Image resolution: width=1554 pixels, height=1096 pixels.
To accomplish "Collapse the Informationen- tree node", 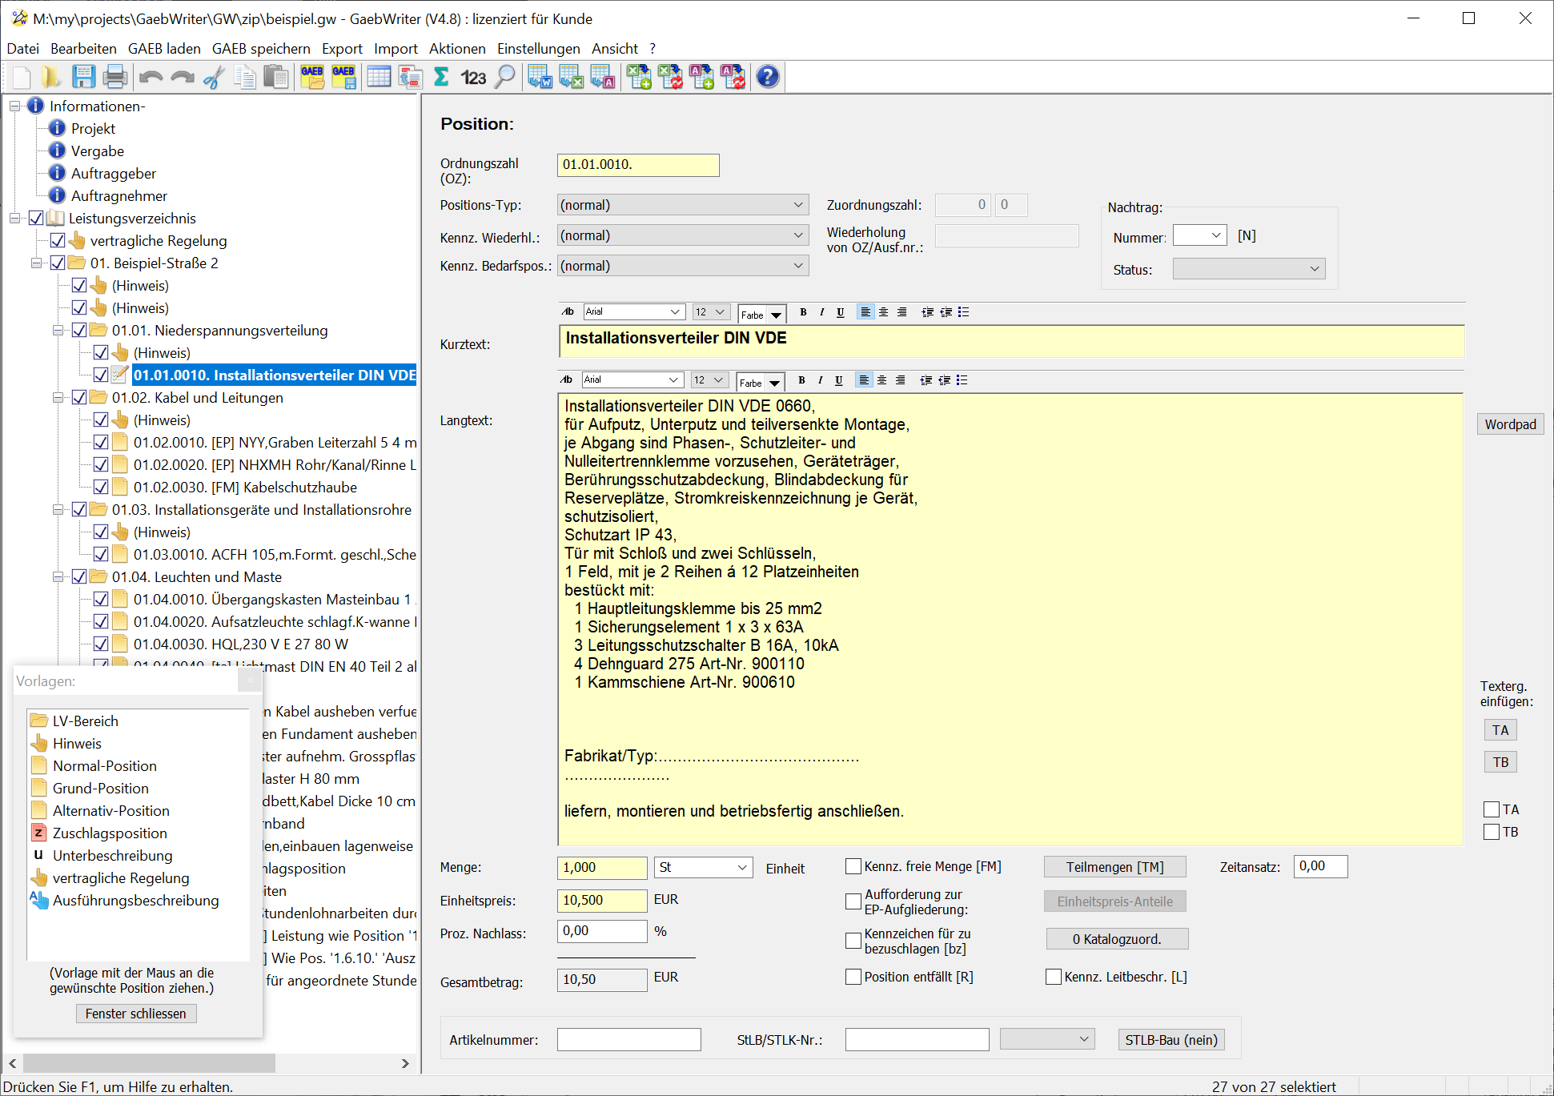I will click(14, 106).
